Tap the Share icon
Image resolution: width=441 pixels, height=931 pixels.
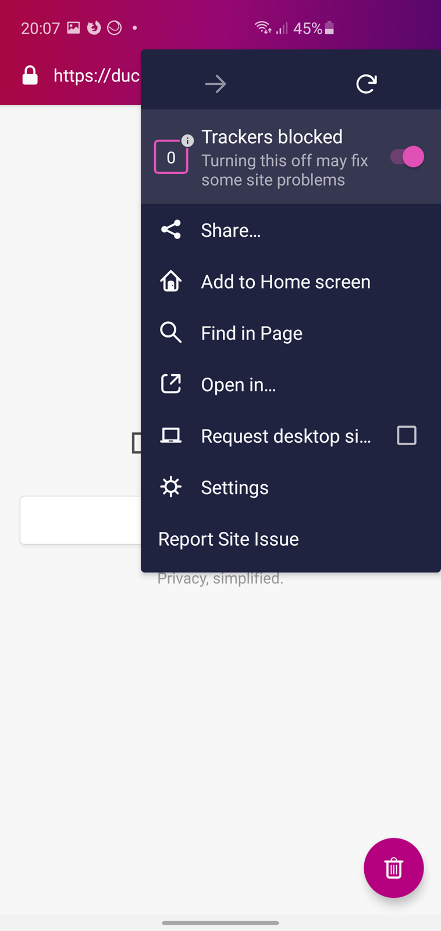(x=171, y=230)
